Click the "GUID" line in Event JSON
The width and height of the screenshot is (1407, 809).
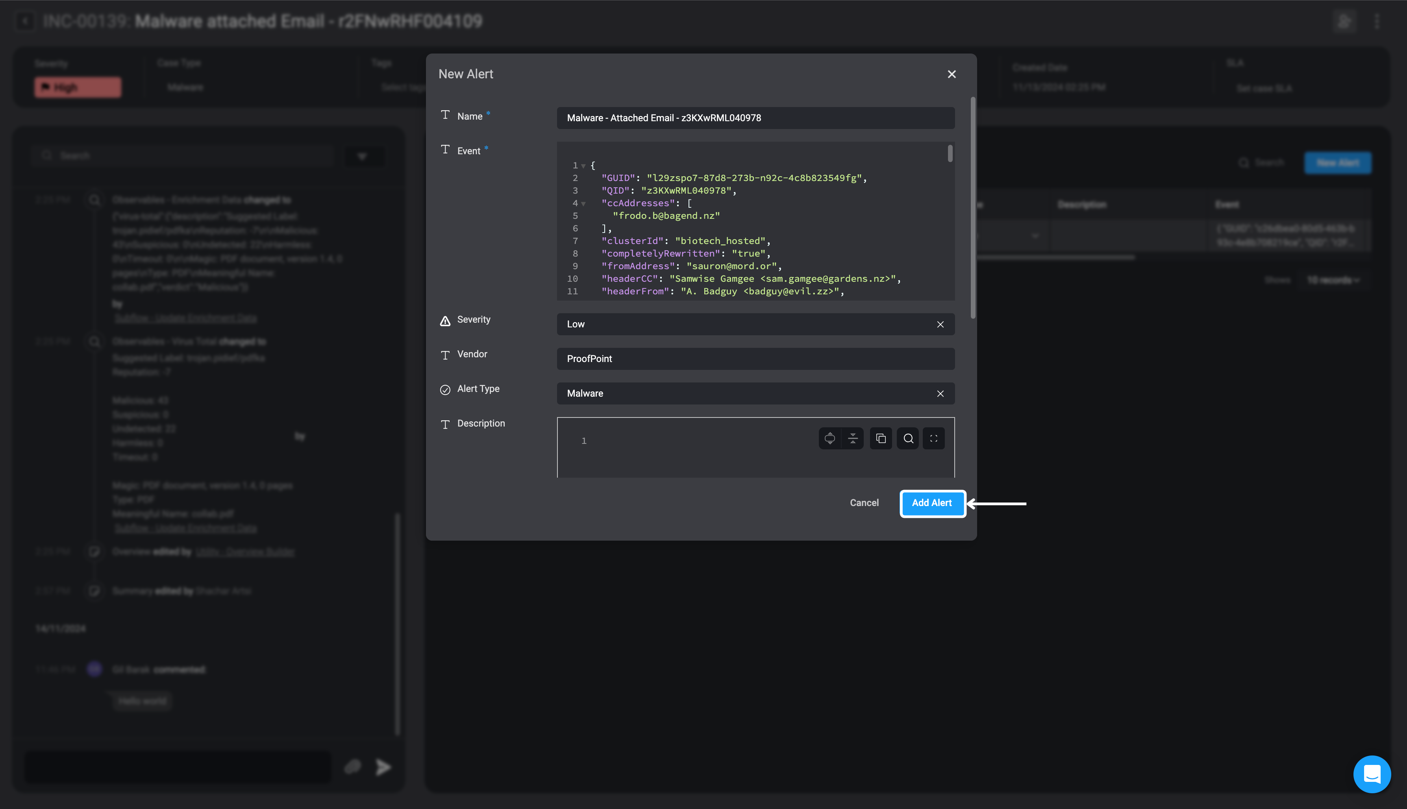coord(734,178)
